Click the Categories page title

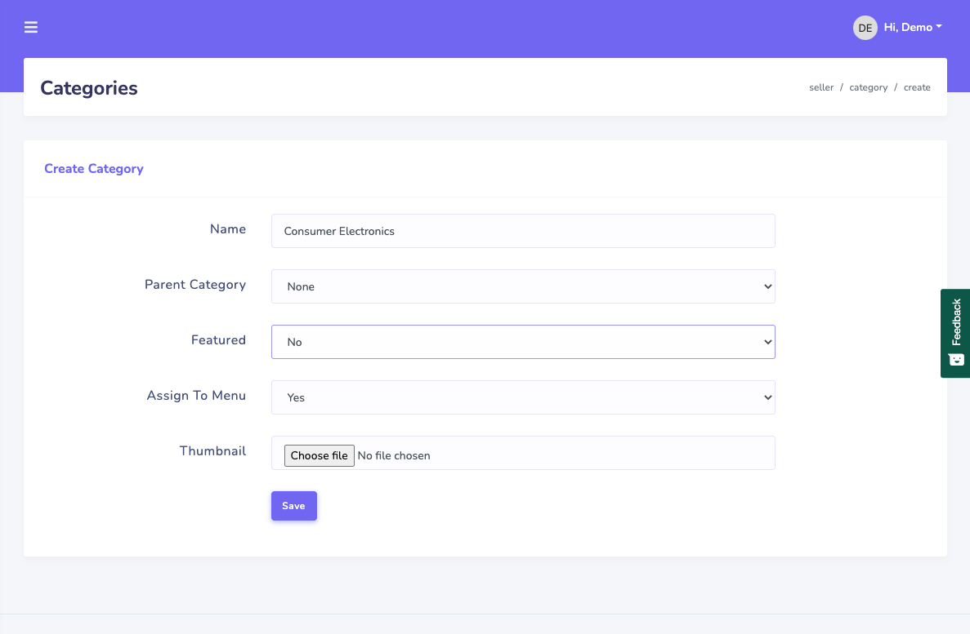(x=89, y=88)
